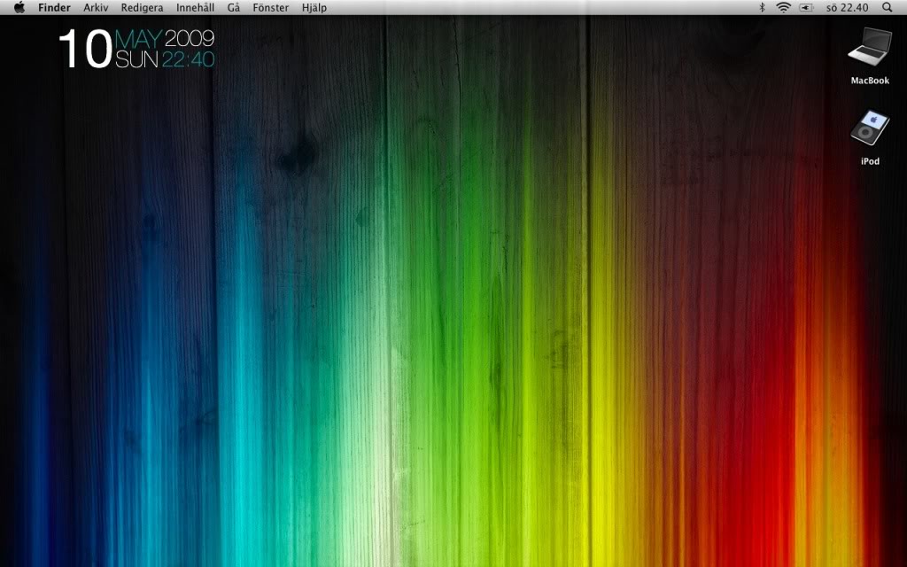Click the MacBook icon label text
Image resolution: width=907 pixels, height=567 pixels.
point(870,81)
